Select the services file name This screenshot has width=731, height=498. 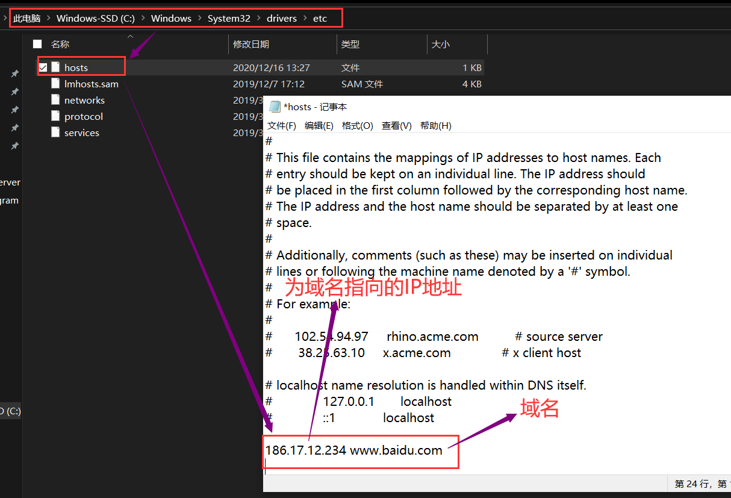coord(82,132)
